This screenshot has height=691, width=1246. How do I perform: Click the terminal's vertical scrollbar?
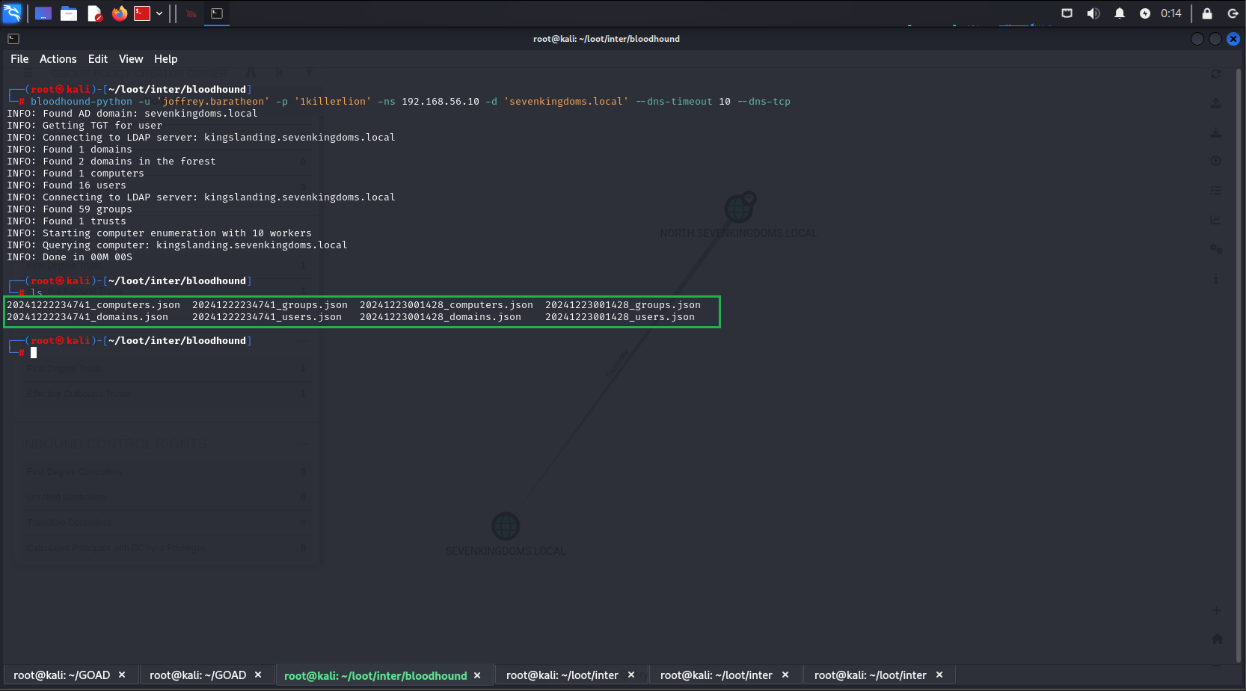(x=1239, y=359)
